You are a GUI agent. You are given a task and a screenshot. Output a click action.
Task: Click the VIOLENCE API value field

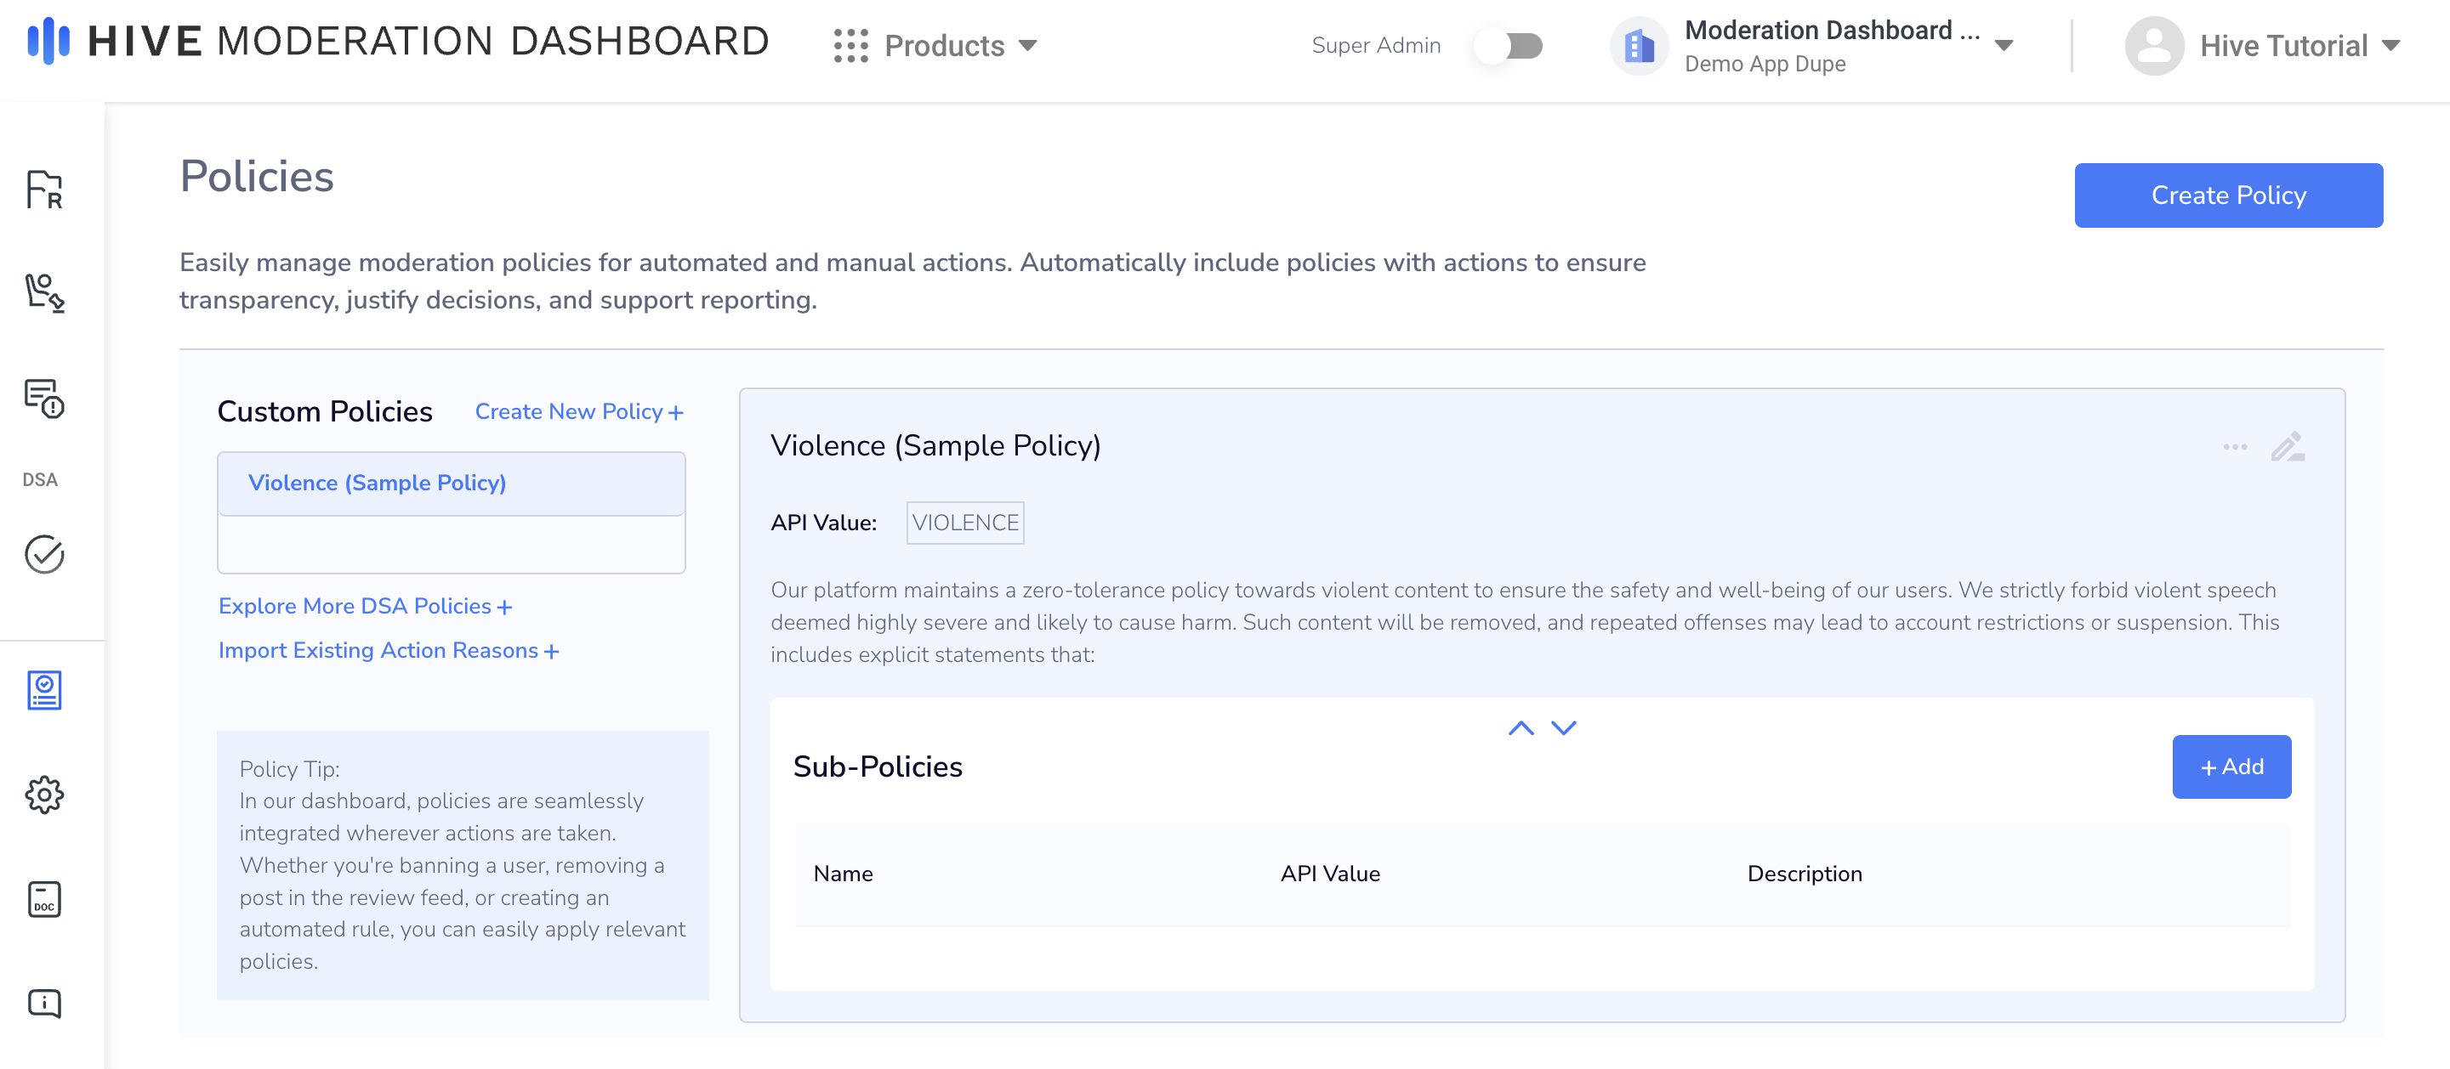pos(964,523)
